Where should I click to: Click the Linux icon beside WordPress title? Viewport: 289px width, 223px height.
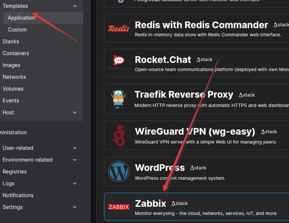pos(192,168)
